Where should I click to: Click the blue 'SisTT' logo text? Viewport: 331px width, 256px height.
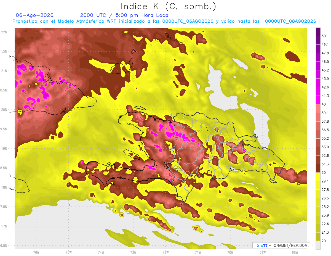[x=262, y=245]
